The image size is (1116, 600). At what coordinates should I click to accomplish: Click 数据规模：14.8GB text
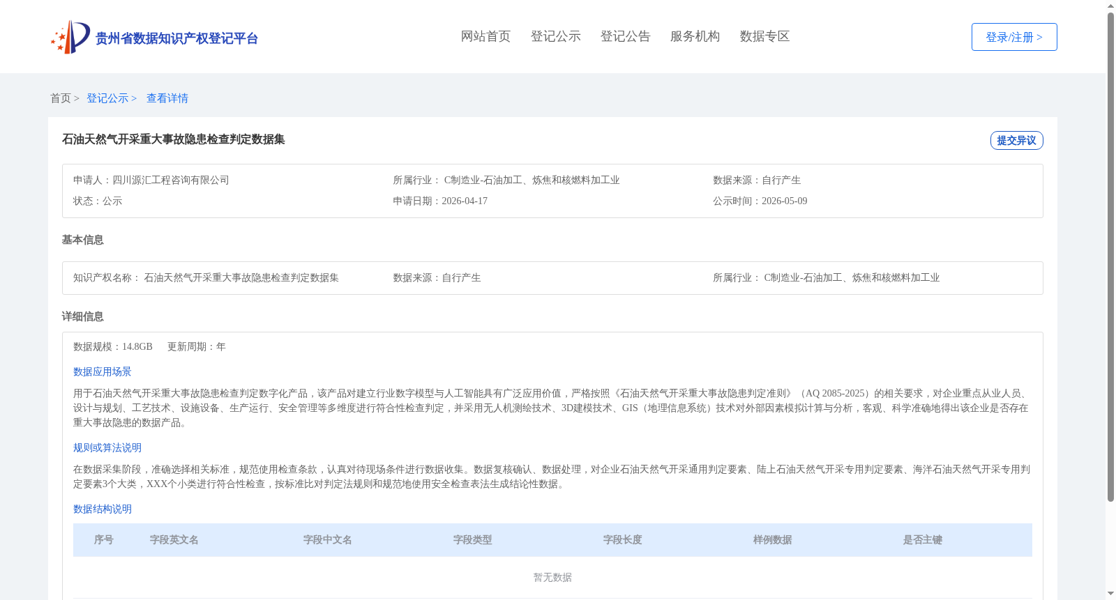(x=113, y=347)
